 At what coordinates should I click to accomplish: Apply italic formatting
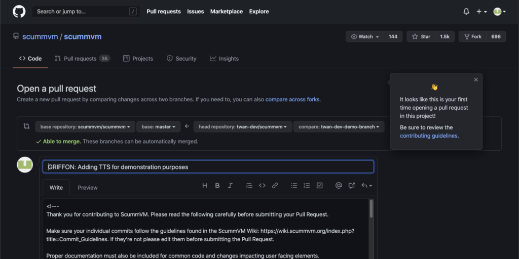click(x=230, y=186)
